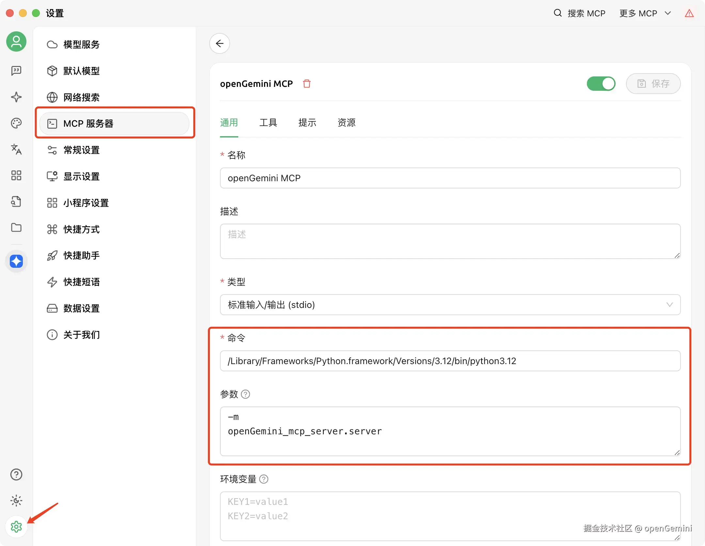Select 模型服务 in the settings menu
Image resolution: width=705 pixels, height=546 pixels.
pyautogui.click(x=82, y=44)
